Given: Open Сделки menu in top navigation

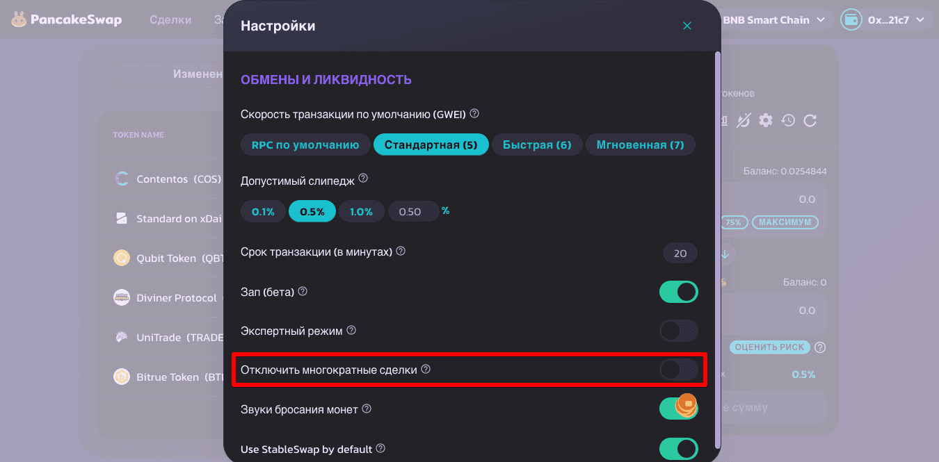Looking at the screenshot, I should (x=170, y=20).
